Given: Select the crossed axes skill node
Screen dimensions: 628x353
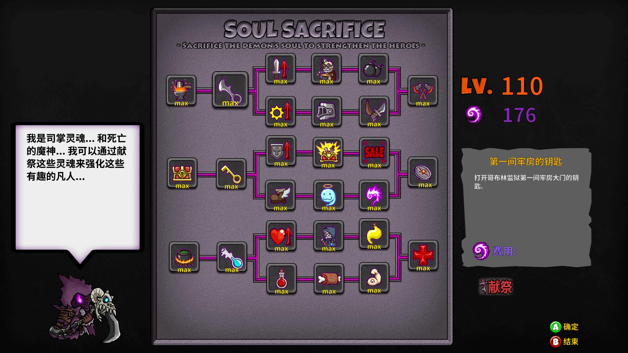Looking at the screenshot, I should (423, 91).
